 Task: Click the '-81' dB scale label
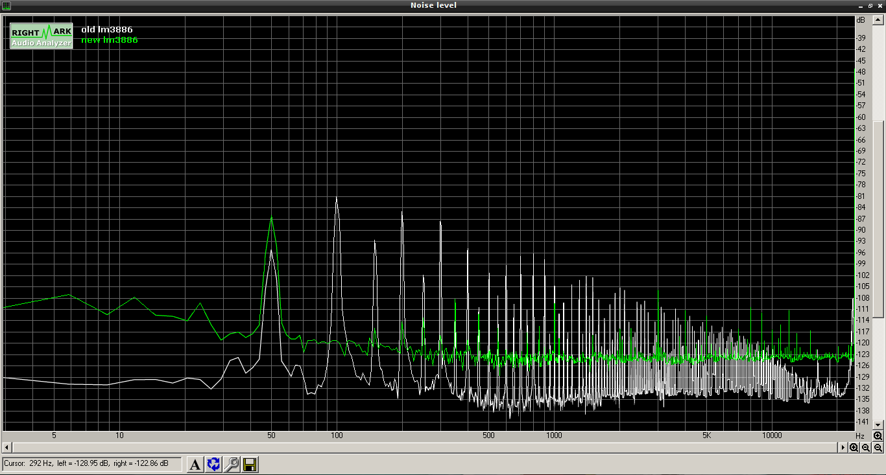(861, 196)
